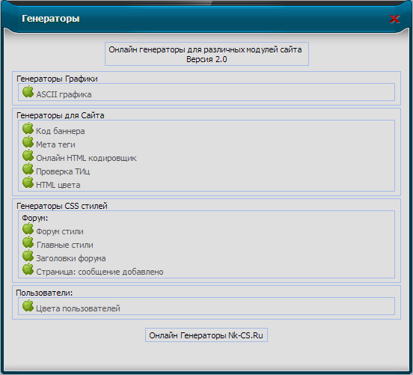Click the apple icon next to Код баннера
Screen dimensions: 413x375
click(x=28, y=128)
